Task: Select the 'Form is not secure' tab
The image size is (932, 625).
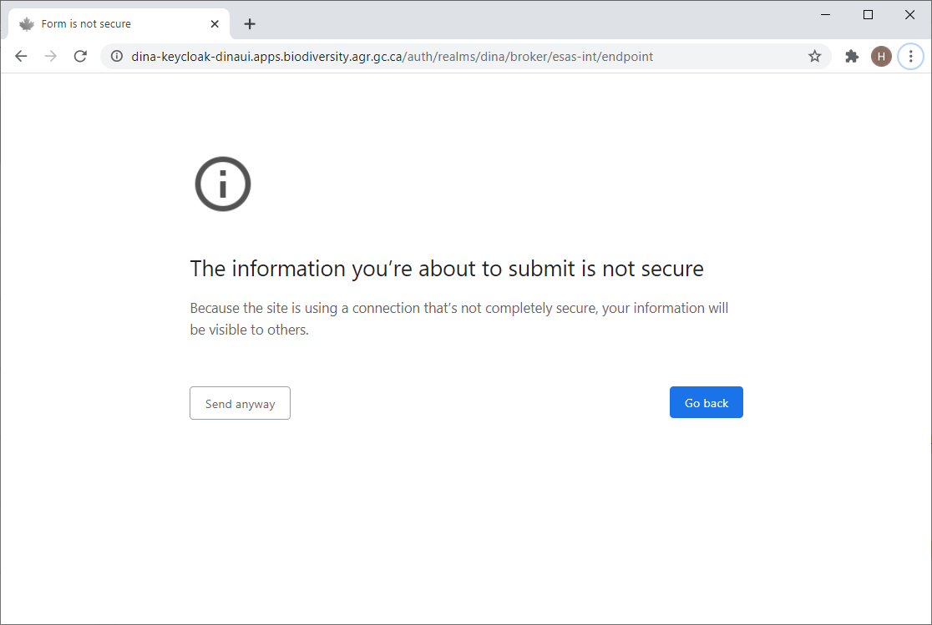Action: coord(119,23)
